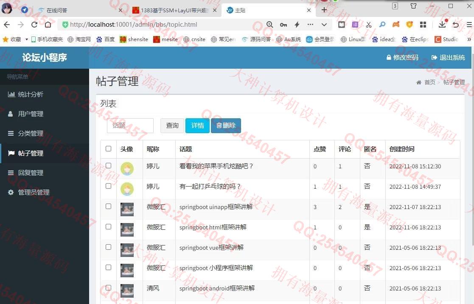The image size is (474, 304).
Task: Open the shensite bookmark
Action: pos(134,39)
